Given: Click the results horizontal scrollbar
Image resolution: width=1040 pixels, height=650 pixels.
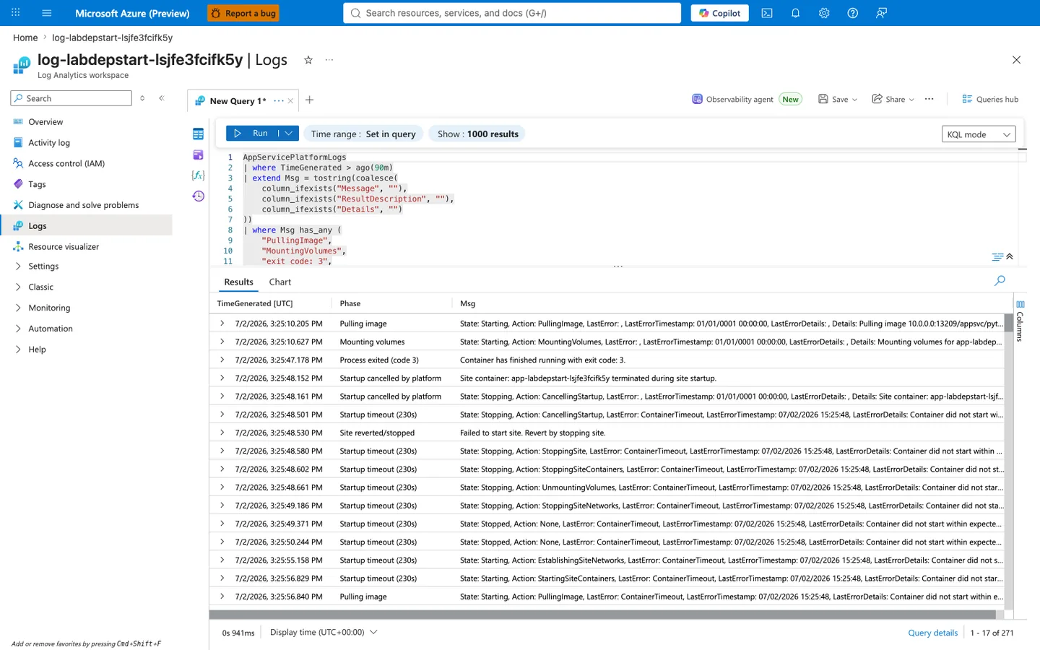Looking at the screenshot, I should (x=602, y=615).
